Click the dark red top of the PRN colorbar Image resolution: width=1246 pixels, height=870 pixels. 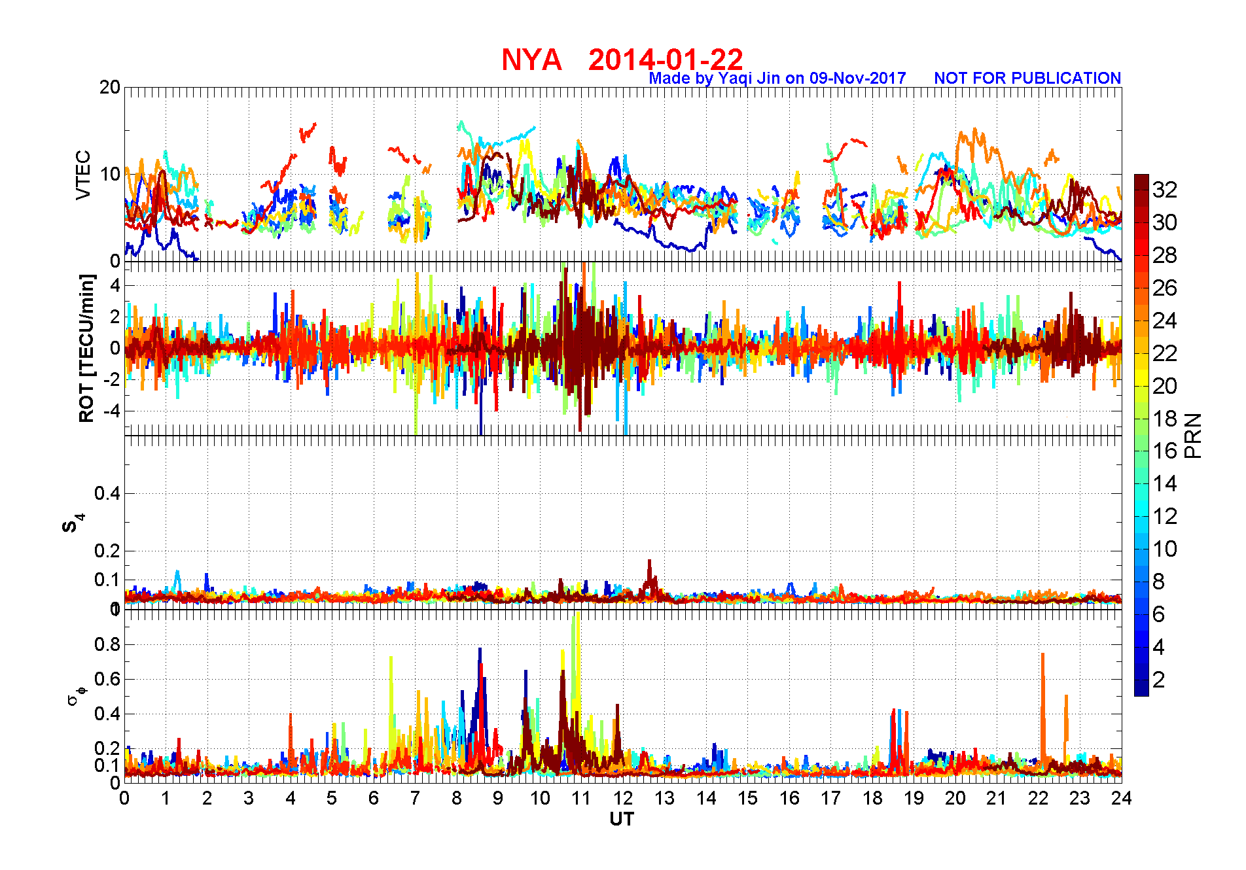pyautogui.click(x=1141, y=182)
